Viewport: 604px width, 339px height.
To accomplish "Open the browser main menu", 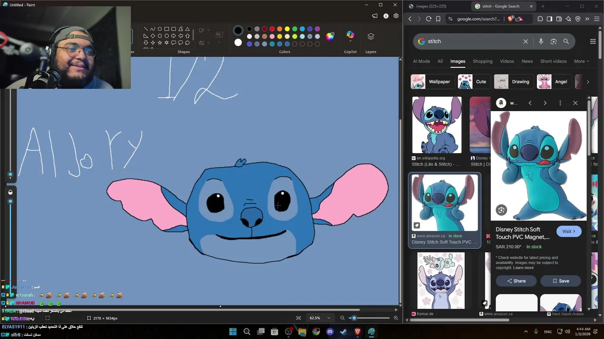I will pos(597,19).
